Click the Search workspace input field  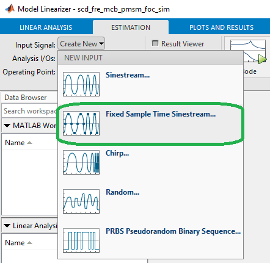(30, 111)
